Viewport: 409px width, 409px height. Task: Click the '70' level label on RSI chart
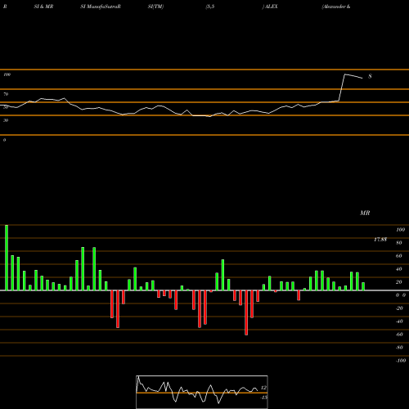[6, 94]
